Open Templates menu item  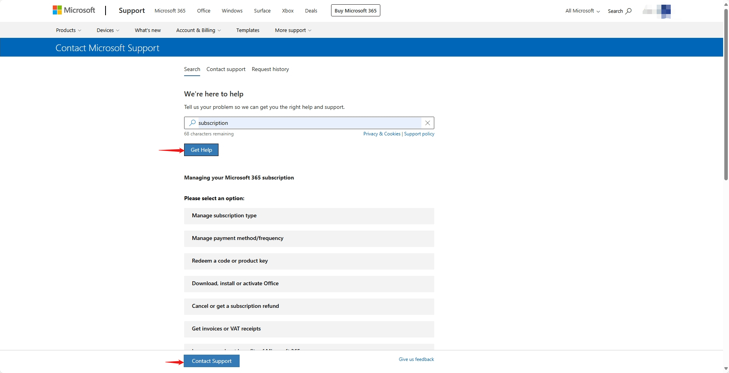248,30
